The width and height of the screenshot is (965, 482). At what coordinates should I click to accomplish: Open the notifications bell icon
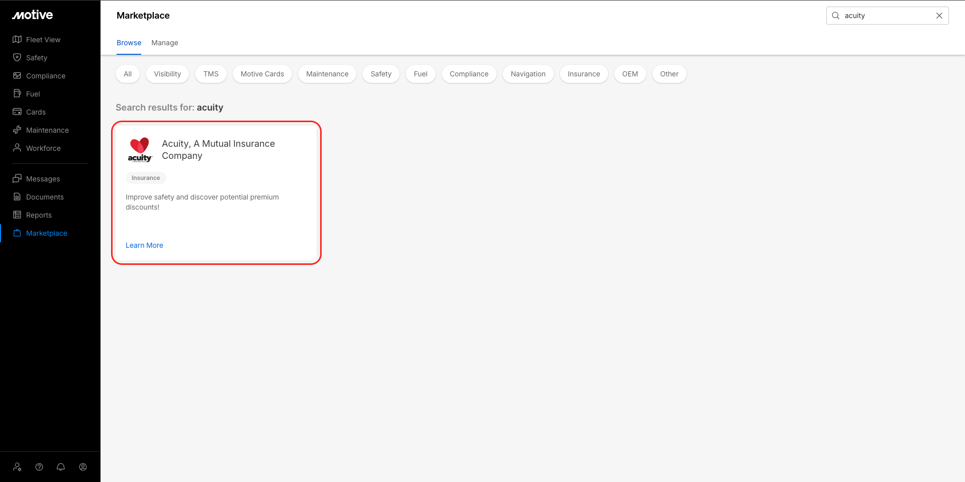click(x=61, y=467)
